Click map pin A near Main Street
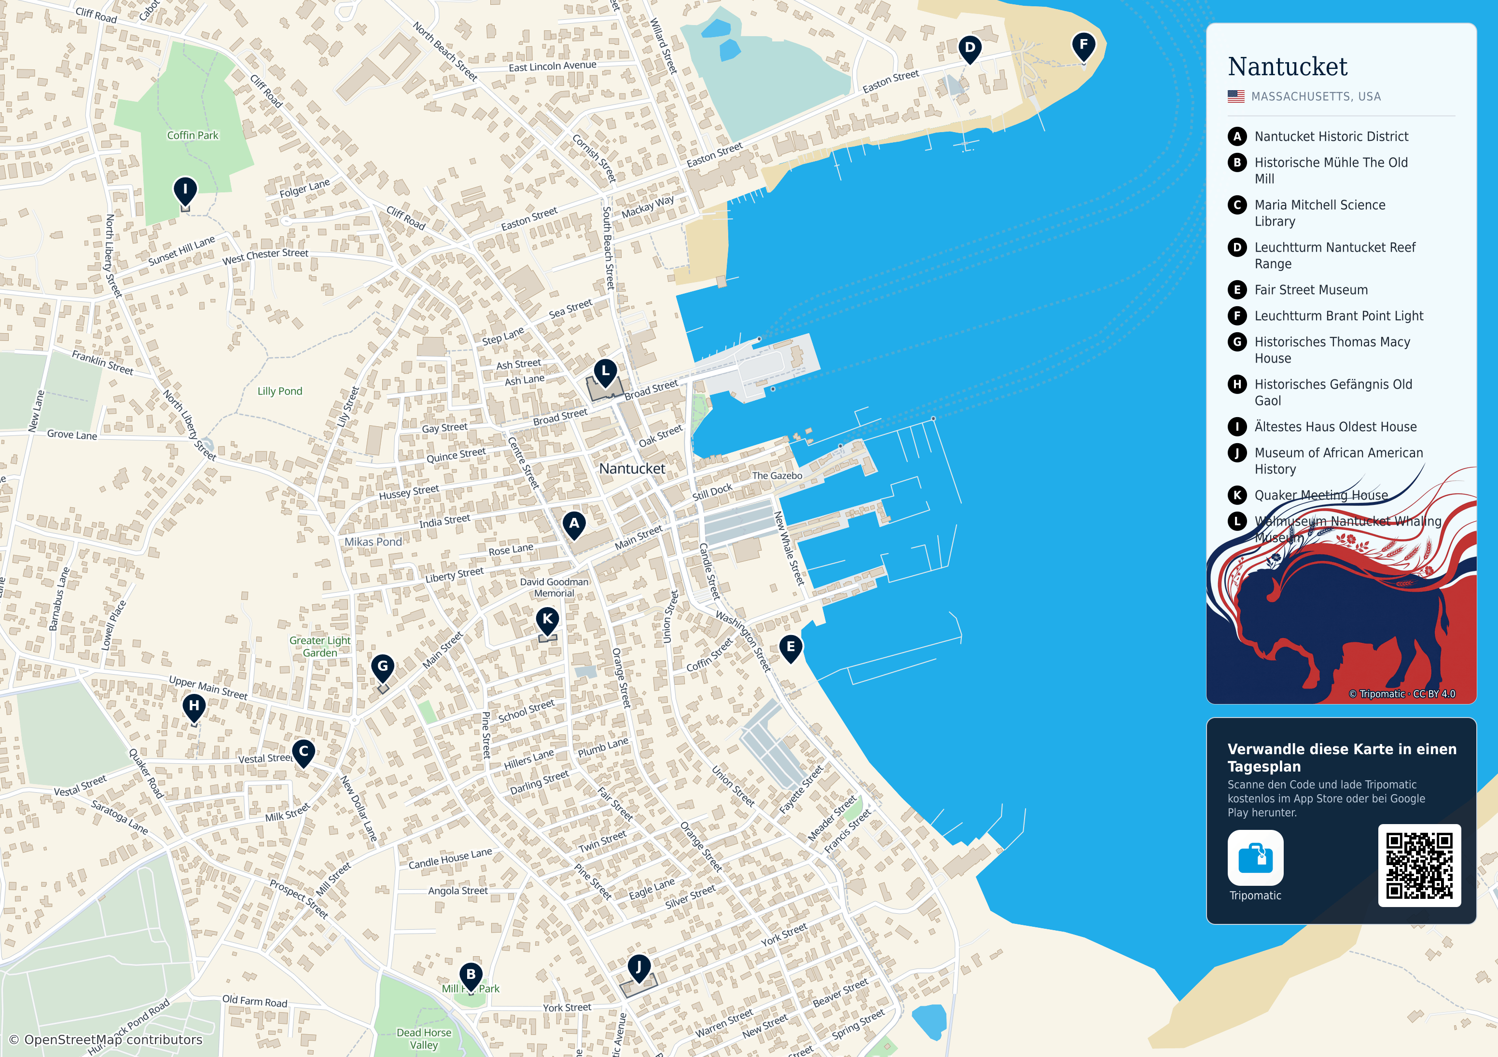The width and height of the screenshot is (1498, 1057). [x=573, y=525]
